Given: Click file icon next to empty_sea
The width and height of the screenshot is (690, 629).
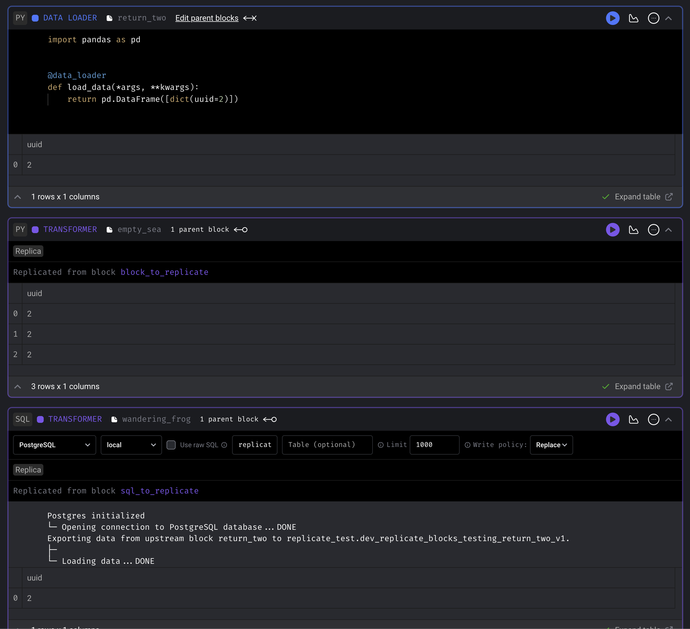Looking at the screenshot, I should pos(110,229).
